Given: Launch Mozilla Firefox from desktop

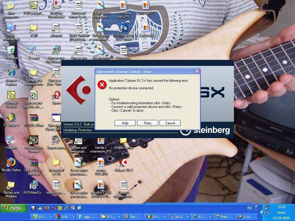Looking at the screenshot, I should (11, 165).
